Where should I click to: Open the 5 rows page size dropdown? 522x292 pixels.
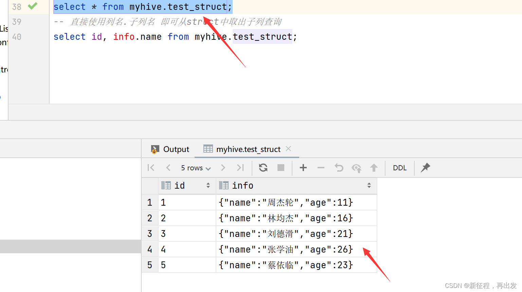click(196, 168)
